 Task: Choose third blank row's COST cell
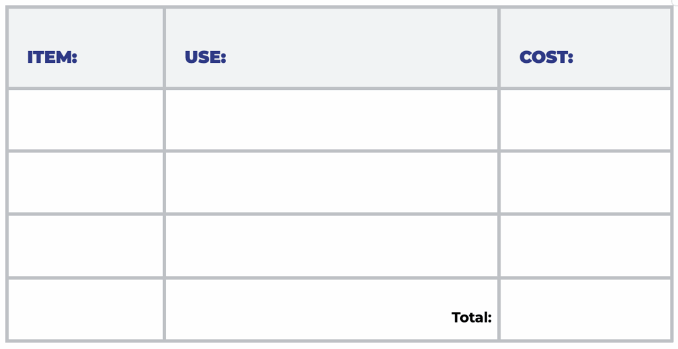click(585, 245)
